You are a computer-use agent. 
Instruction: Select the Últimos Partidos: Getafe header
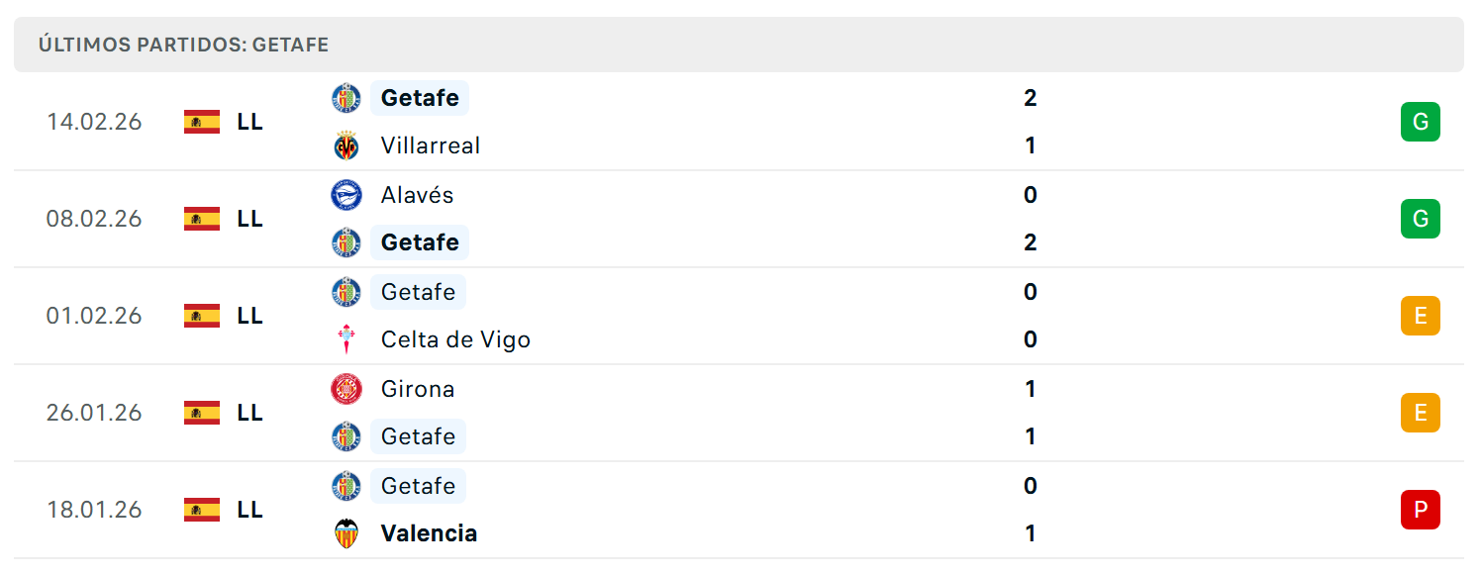[184, 45]
